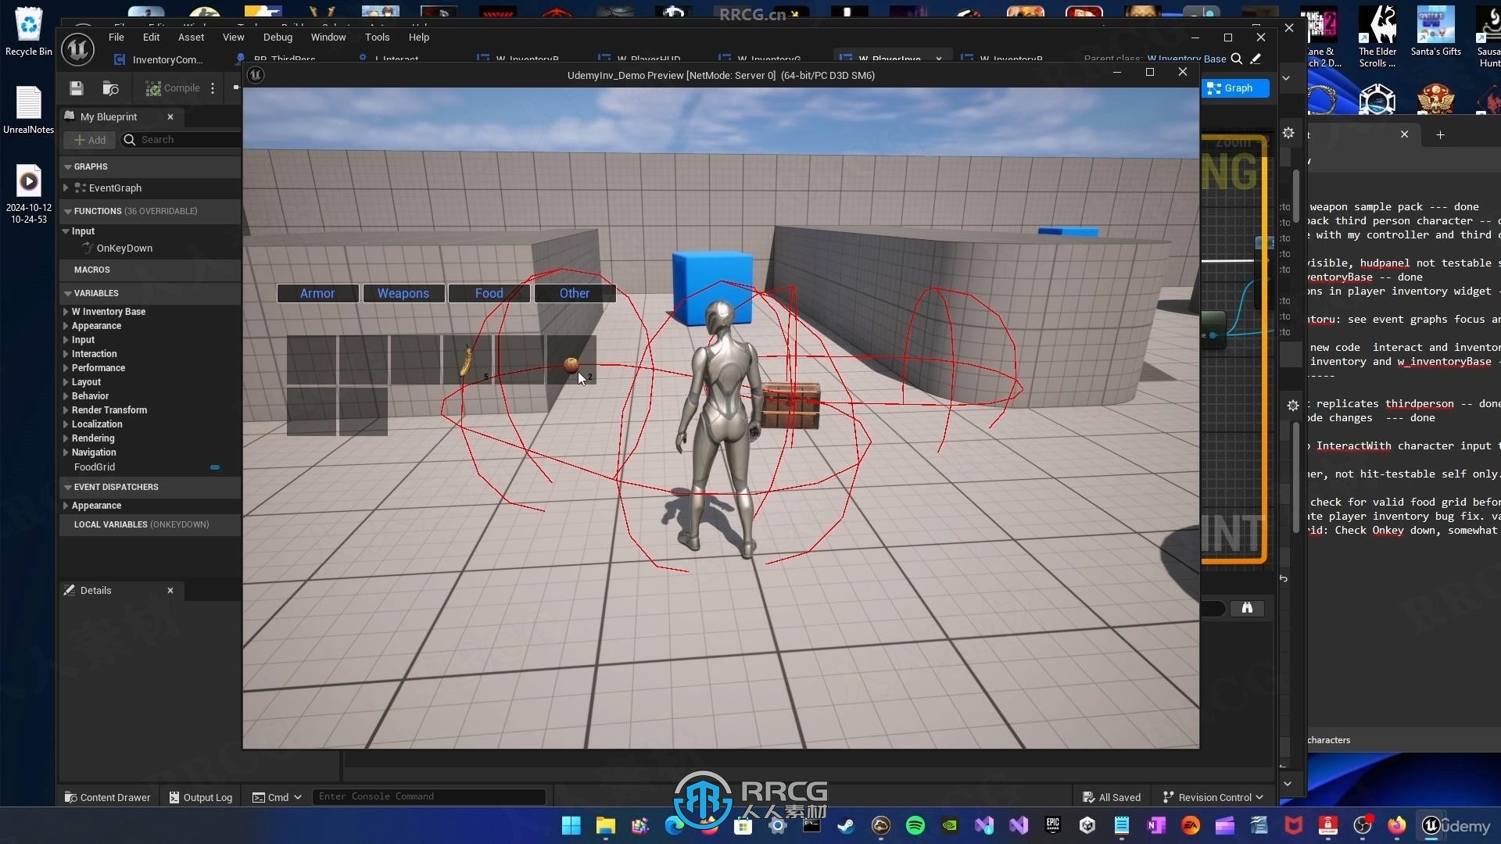Click the All Saved status indicator
This screenshot has height=844, width=1501.
coord(1111,797)
